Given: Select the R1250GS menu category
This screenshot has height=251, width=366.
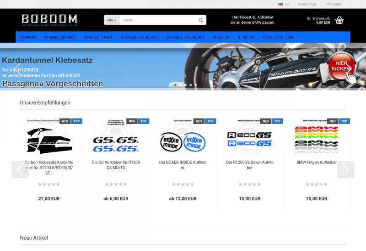Looking at the screenshot, I should coord(221,37).
